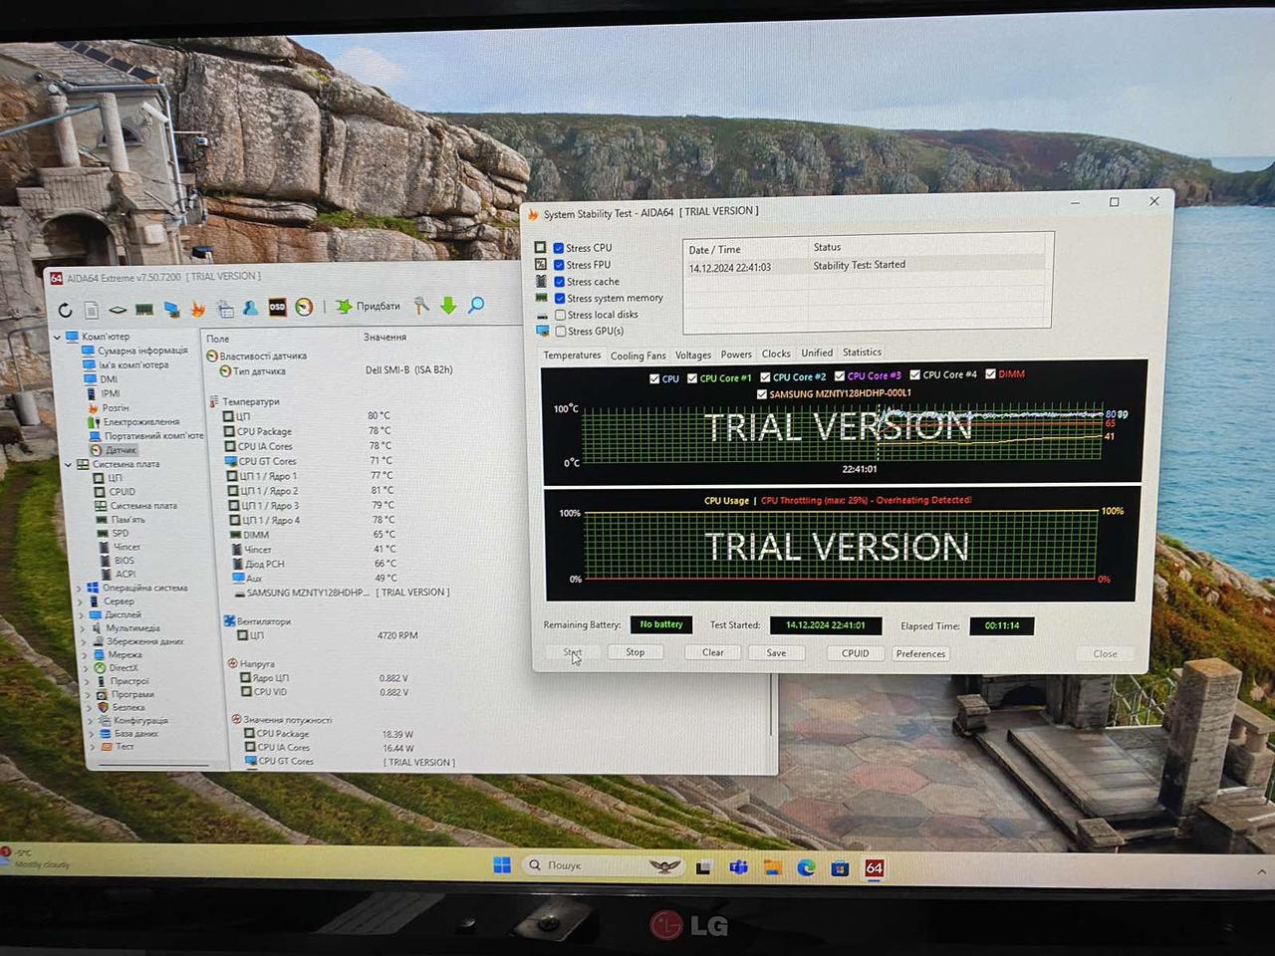1275x956 pixels.
Task: Click the network computers icon in AIDA64 toolbar
Action: (x=171, y=310)
